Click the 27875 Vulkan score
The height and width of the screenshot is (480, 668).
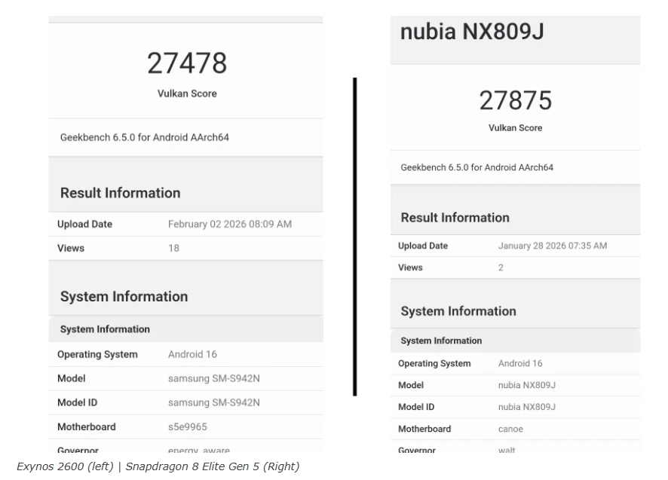tap(515, 100)
